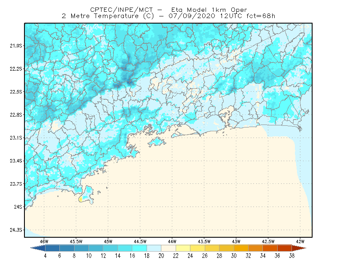Click the CPTEC/INPE/MCT title text
337x260 pixels.
[x=121, y=10]
